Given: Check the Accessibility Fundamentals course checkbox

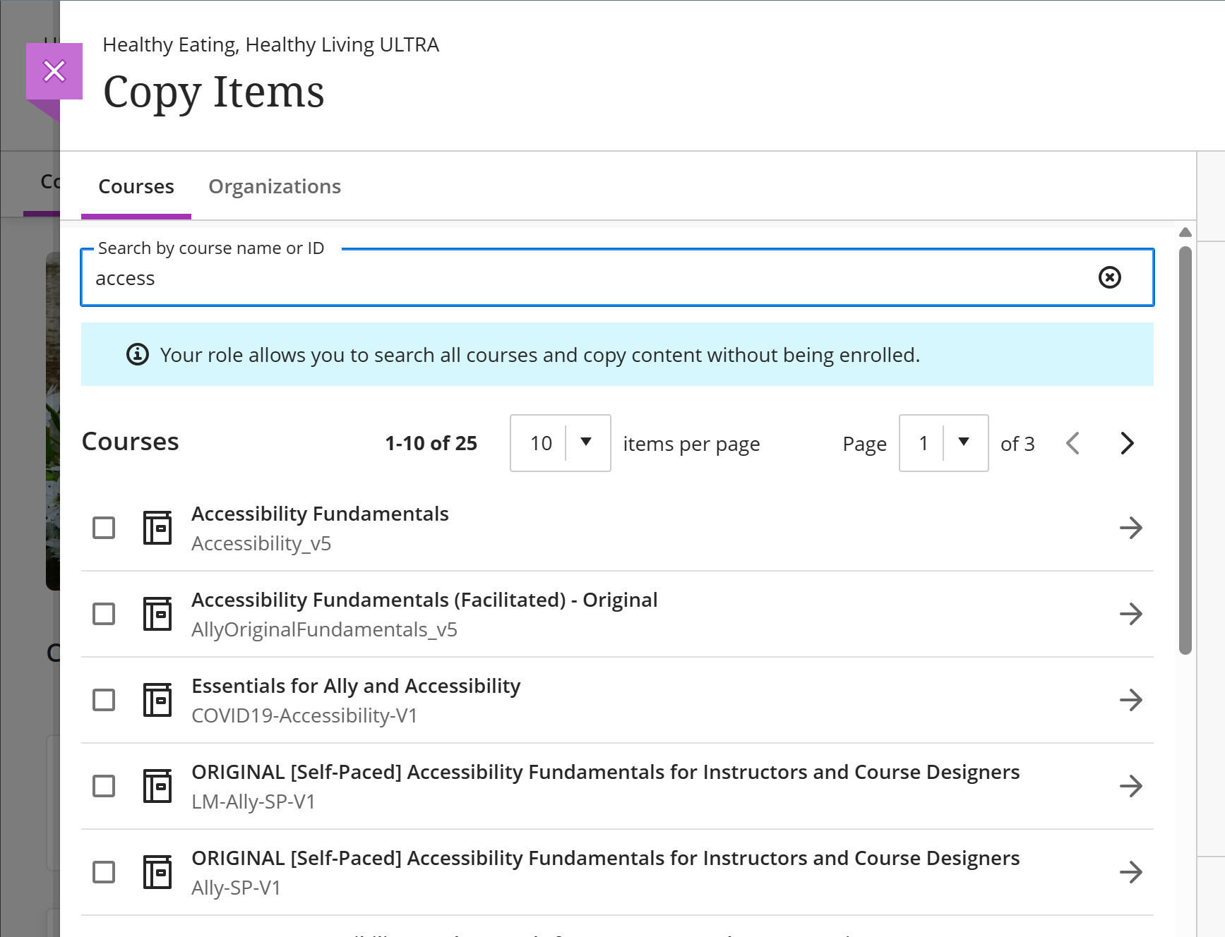Looking at the screenshot, I should tap(104, 528).
